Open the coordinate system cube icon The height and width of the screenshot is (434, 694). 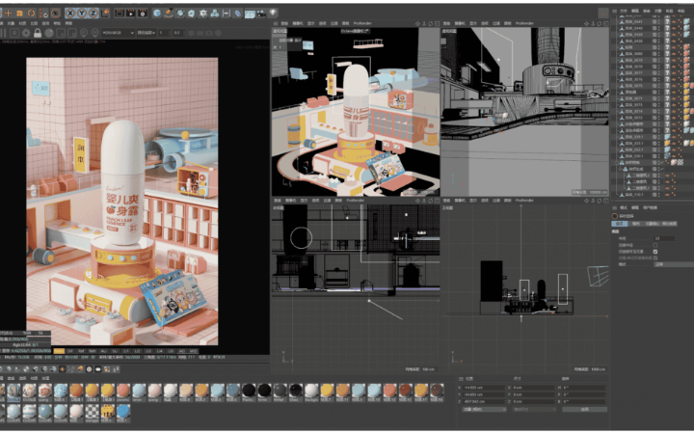105,14
